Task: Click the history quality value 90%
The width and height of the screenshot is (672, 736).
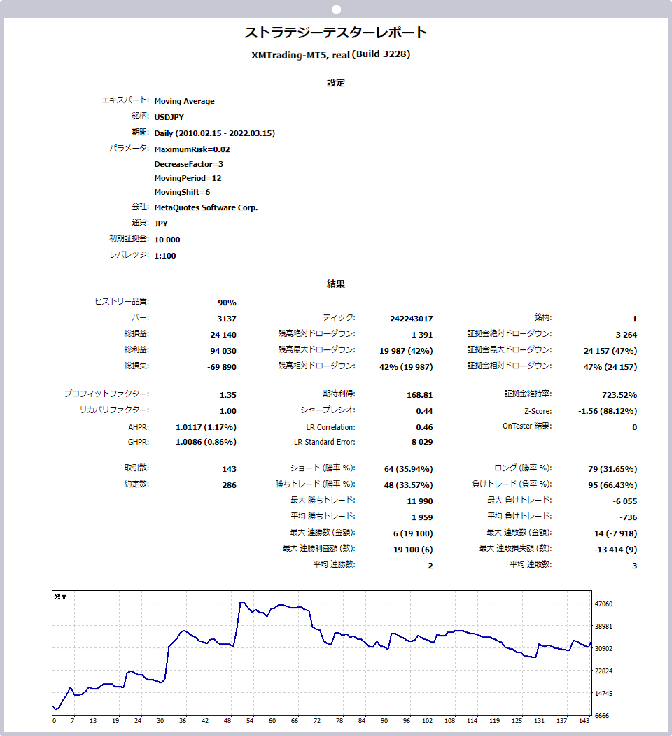Action: [227, 303]
